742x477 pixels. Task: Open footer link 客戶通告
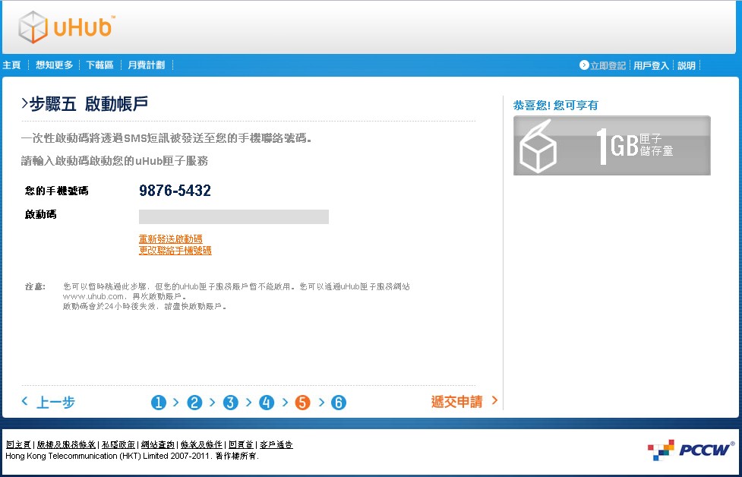pos(276,444)
